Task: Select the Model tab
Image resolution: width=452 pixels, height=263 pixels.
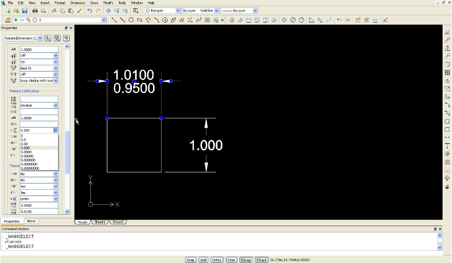Action: coord(82,222)
